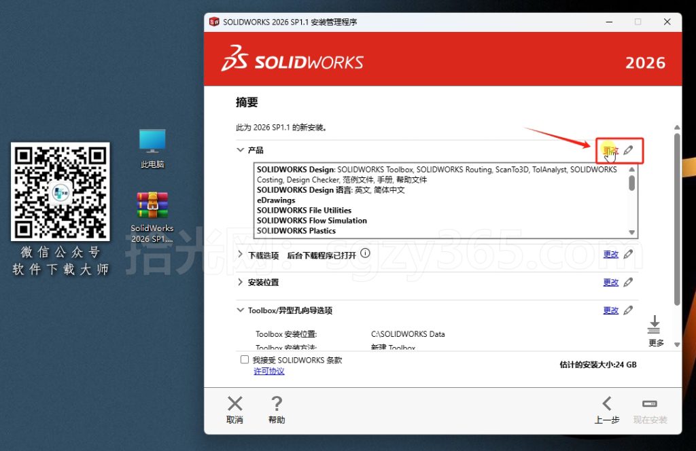This screenshot has width=696, height=451.
Task: Expand the 下载选项 section
Action: tap(241, 253)
